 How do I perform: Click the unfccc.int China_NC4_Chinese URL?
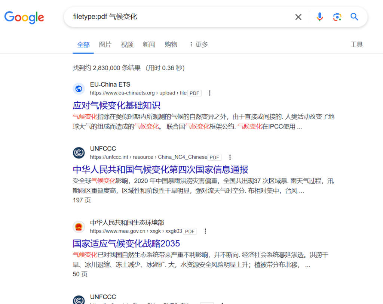tap(148, 157)
